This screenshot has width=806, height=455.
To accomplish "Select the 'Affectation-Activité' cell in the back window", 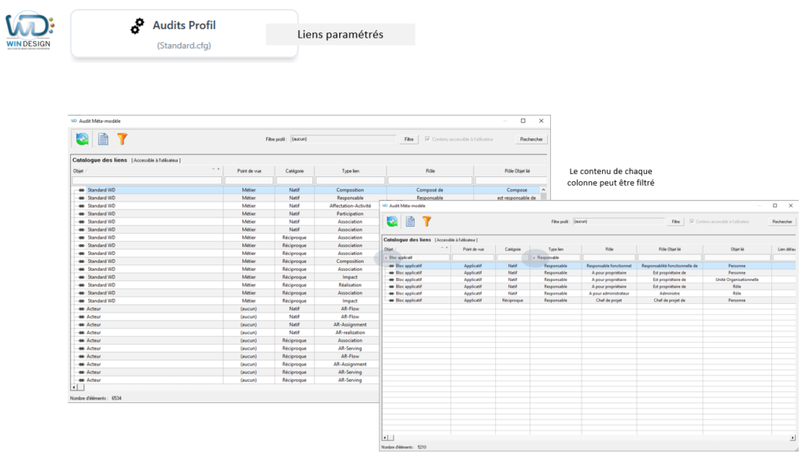I will coord(350,205).
